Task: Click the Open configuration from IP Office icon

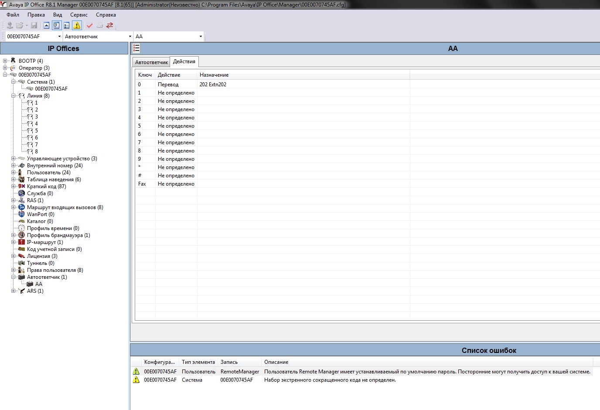Action: tap(10, 25)
